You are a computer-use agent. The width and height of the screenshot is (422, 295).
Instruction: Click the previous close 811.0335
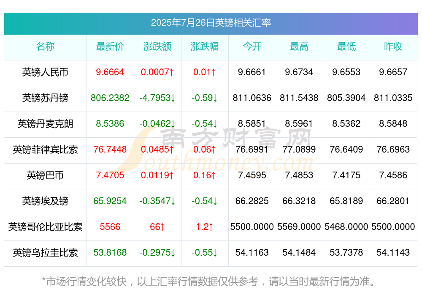click(393, 98)
